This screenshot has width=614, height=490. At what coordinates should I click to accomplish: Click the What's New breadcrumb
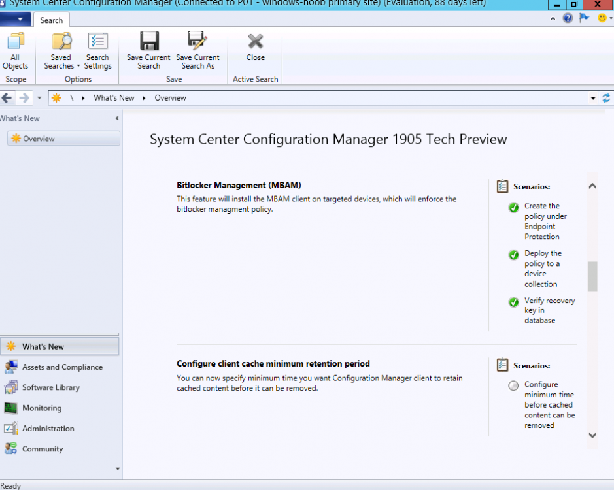114,98
